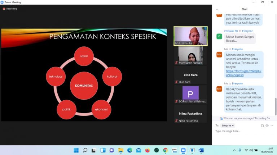Click the microphone icon in the system tray
The width and height of the screenshot is (277, 155).
pyautogui.click(x=240, y=150)
